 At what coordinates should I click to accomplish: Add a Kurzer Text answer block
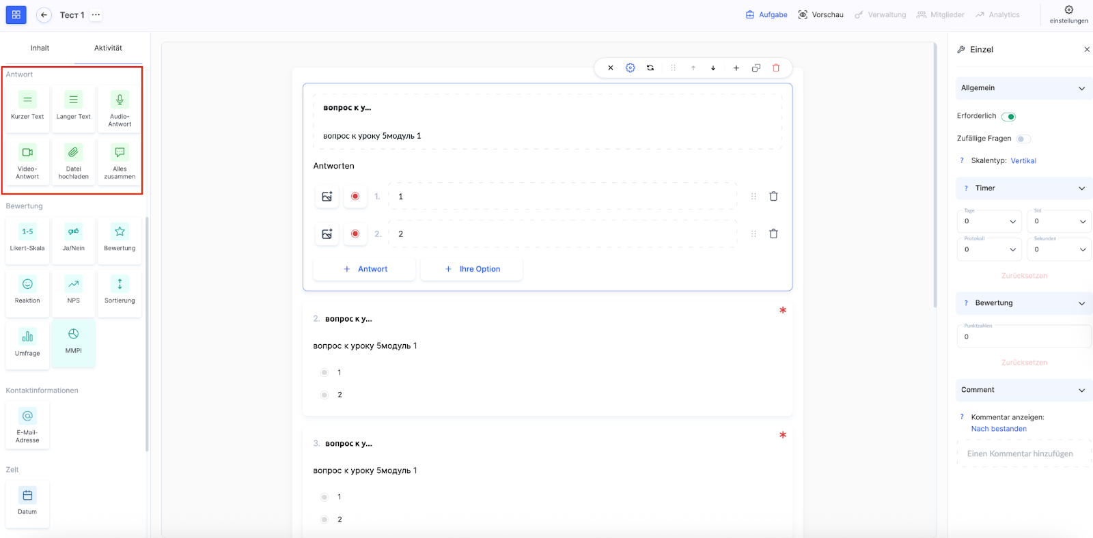click(27, 107)
